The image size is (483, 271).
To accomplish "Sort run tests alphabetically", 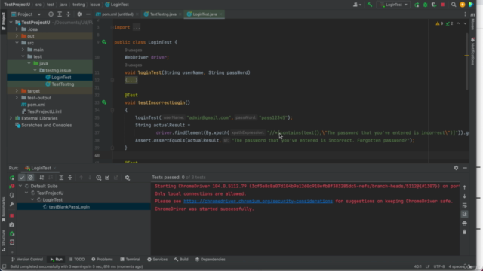I will pos(42,178).
